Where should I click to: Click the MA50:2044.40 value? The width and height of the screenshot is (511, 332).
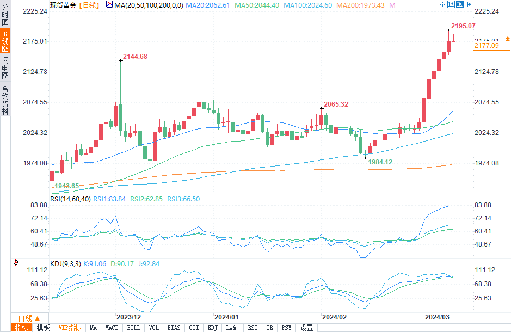[257, 5]
